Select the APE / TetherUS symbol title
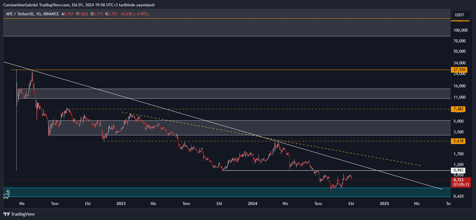The height and width of the screenshot is (220, 476). coord(19,14)
